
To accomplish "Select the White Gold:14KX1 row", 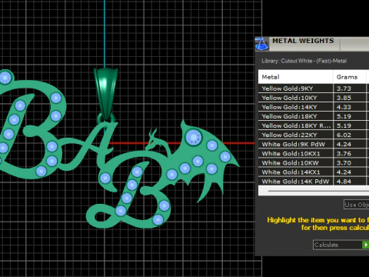I will coord(314,172).
